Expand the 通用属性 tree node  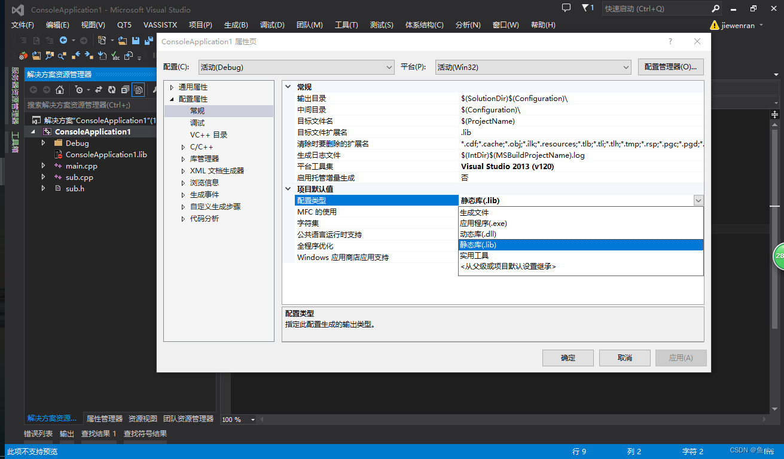172,87
